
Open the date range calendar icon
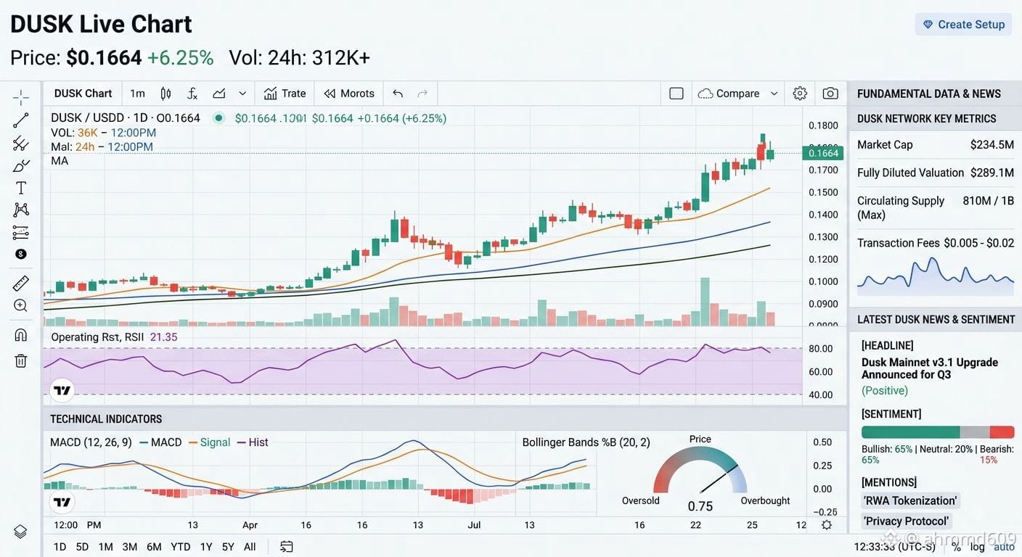[x=287, y=547]
